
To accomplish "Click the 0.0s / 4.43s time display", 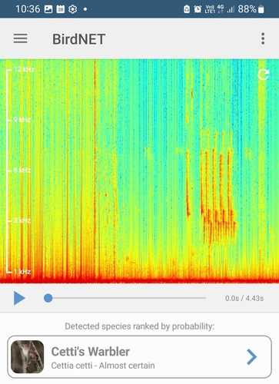I will pyautogui.click(x=244, y=298).
